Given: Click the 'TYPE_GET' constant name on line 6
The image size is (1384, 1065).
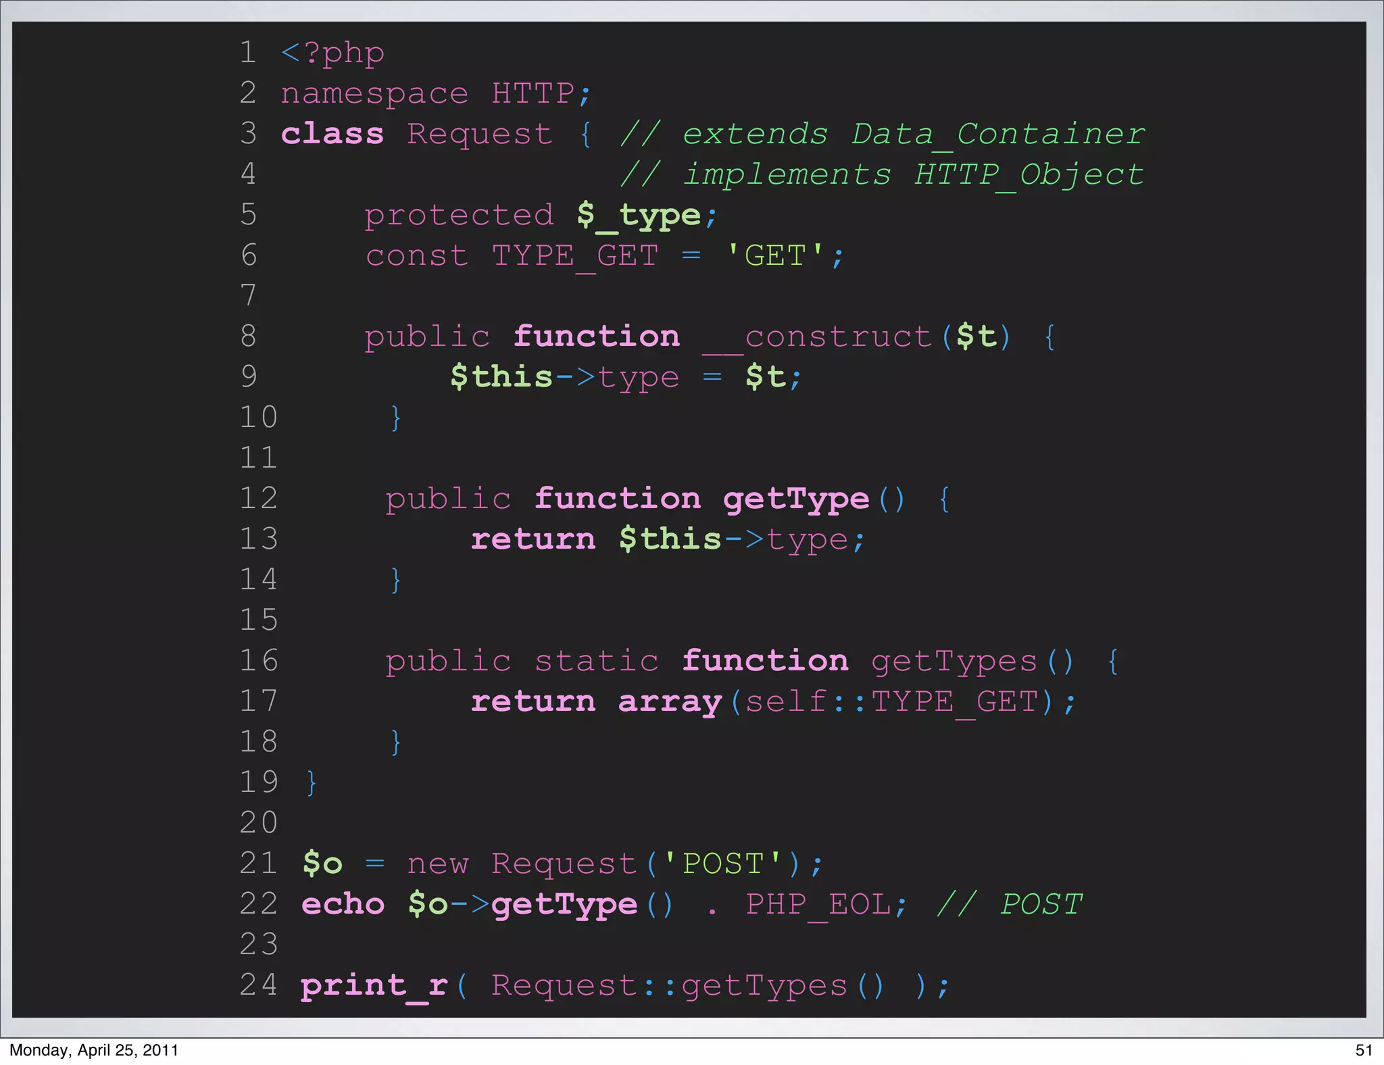Looking at the screenshot, I should click(575, 257).
